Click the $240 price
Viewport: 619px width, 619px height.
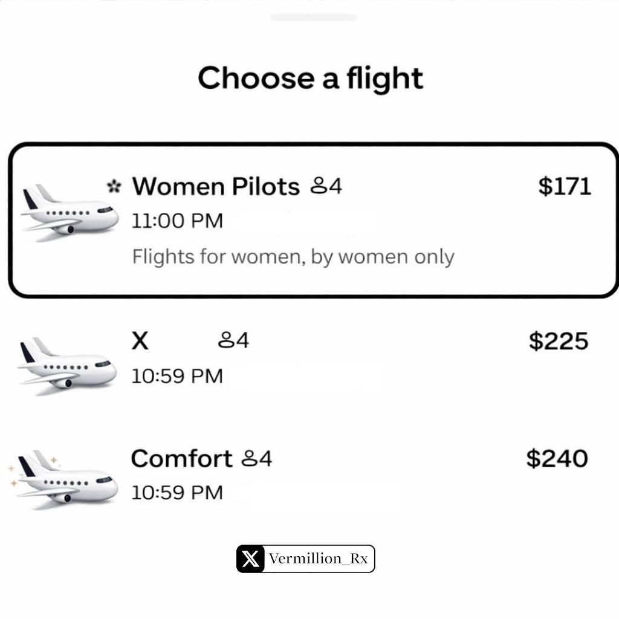pos(557,458)
